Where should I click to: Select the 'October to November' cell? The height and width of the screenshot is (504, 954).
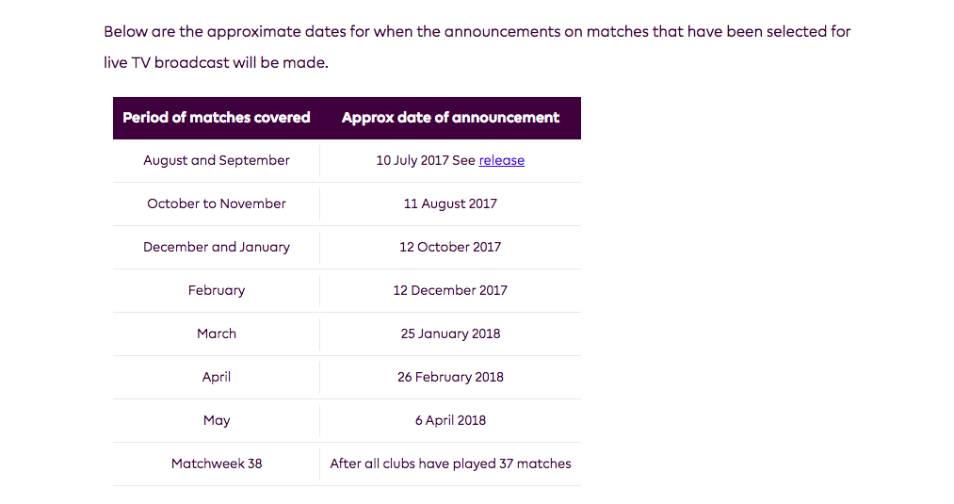pyautogui.click(x=217, y=203)
